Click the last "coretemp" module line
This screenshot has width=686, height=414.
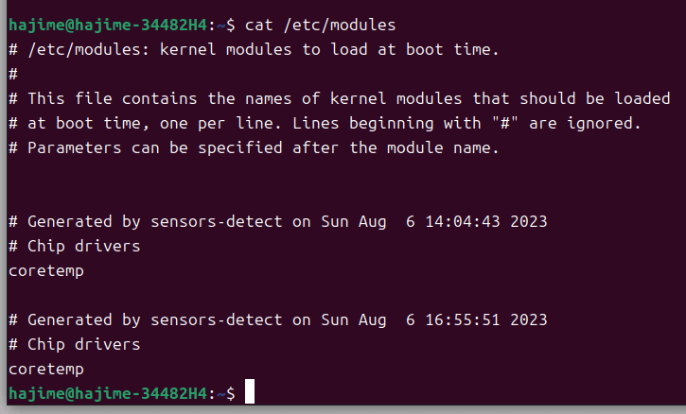45,369
